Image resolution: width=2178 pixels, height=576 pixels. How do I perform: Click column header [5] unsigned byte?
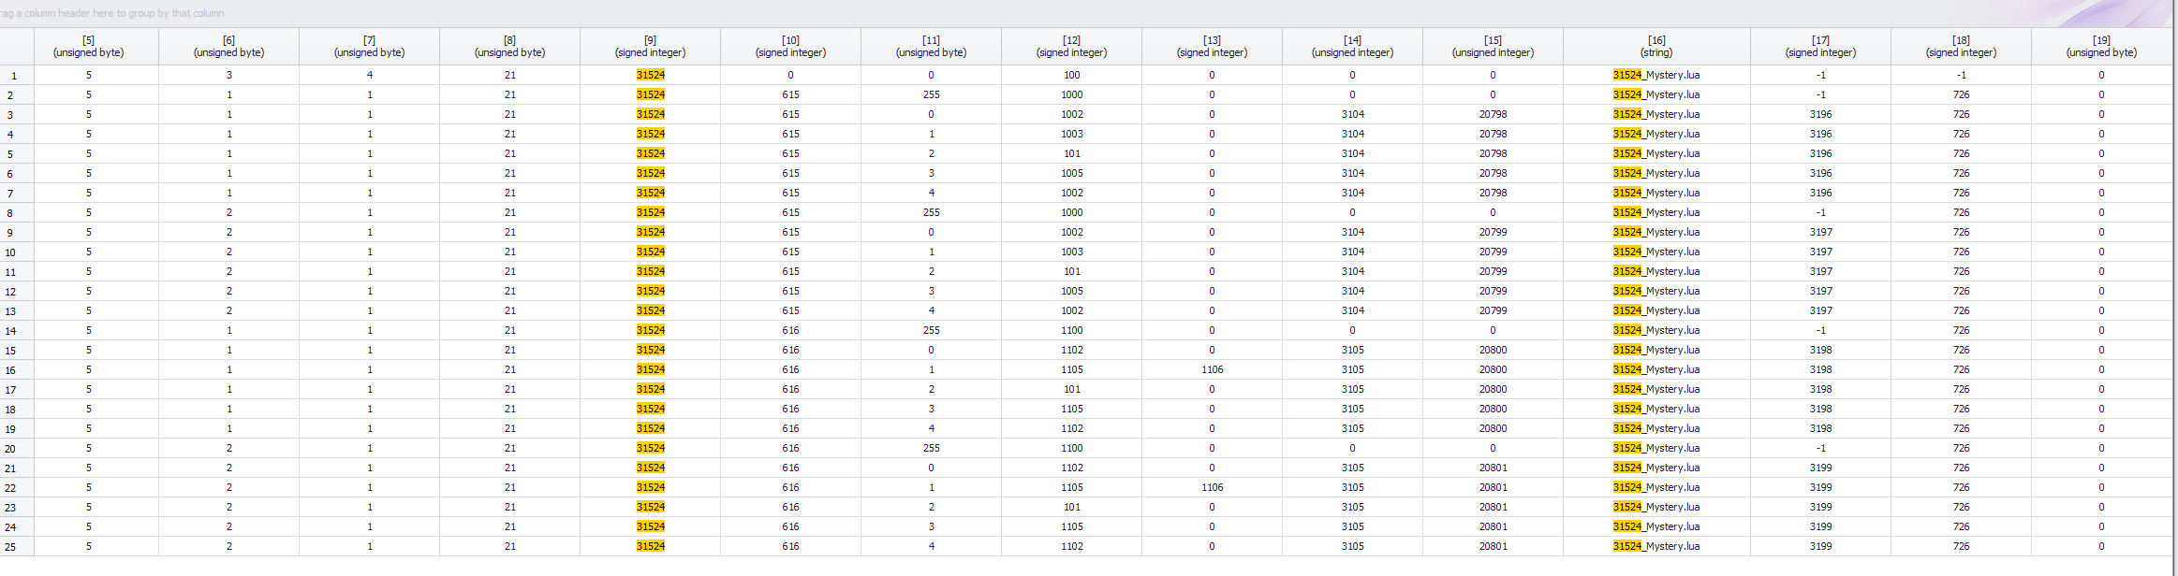89,46
